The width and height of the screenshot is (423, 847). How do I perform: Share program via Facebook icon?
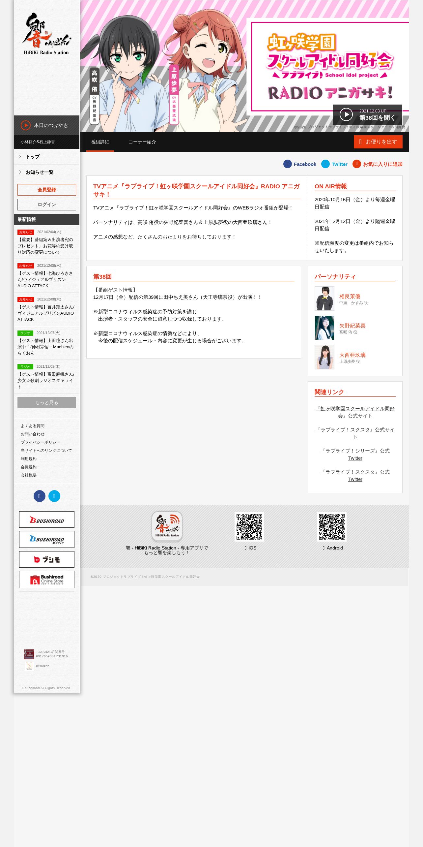[288, 164]
